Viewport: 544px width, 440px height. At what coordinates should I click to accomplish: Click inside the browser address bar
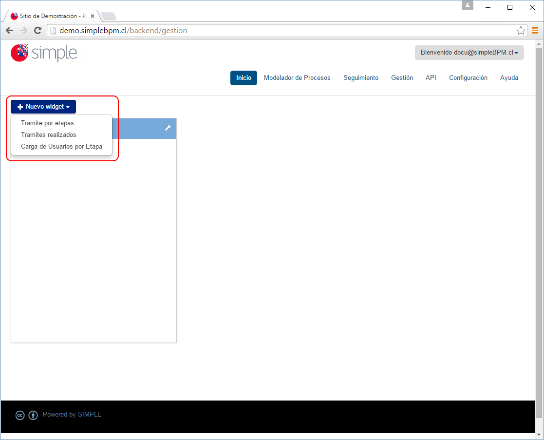(x=195, y=30)
